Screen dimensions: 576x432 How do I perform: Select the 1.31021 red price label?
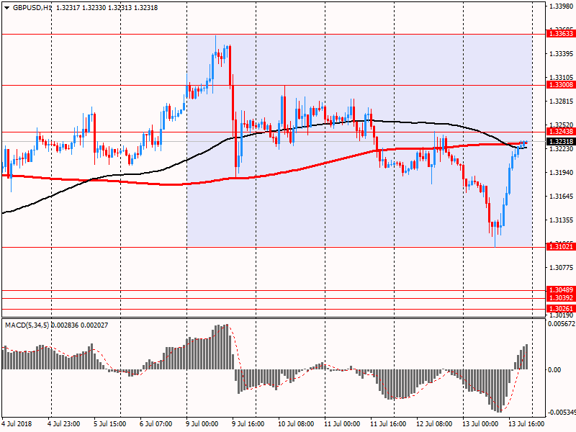click(x=560, y=247)
